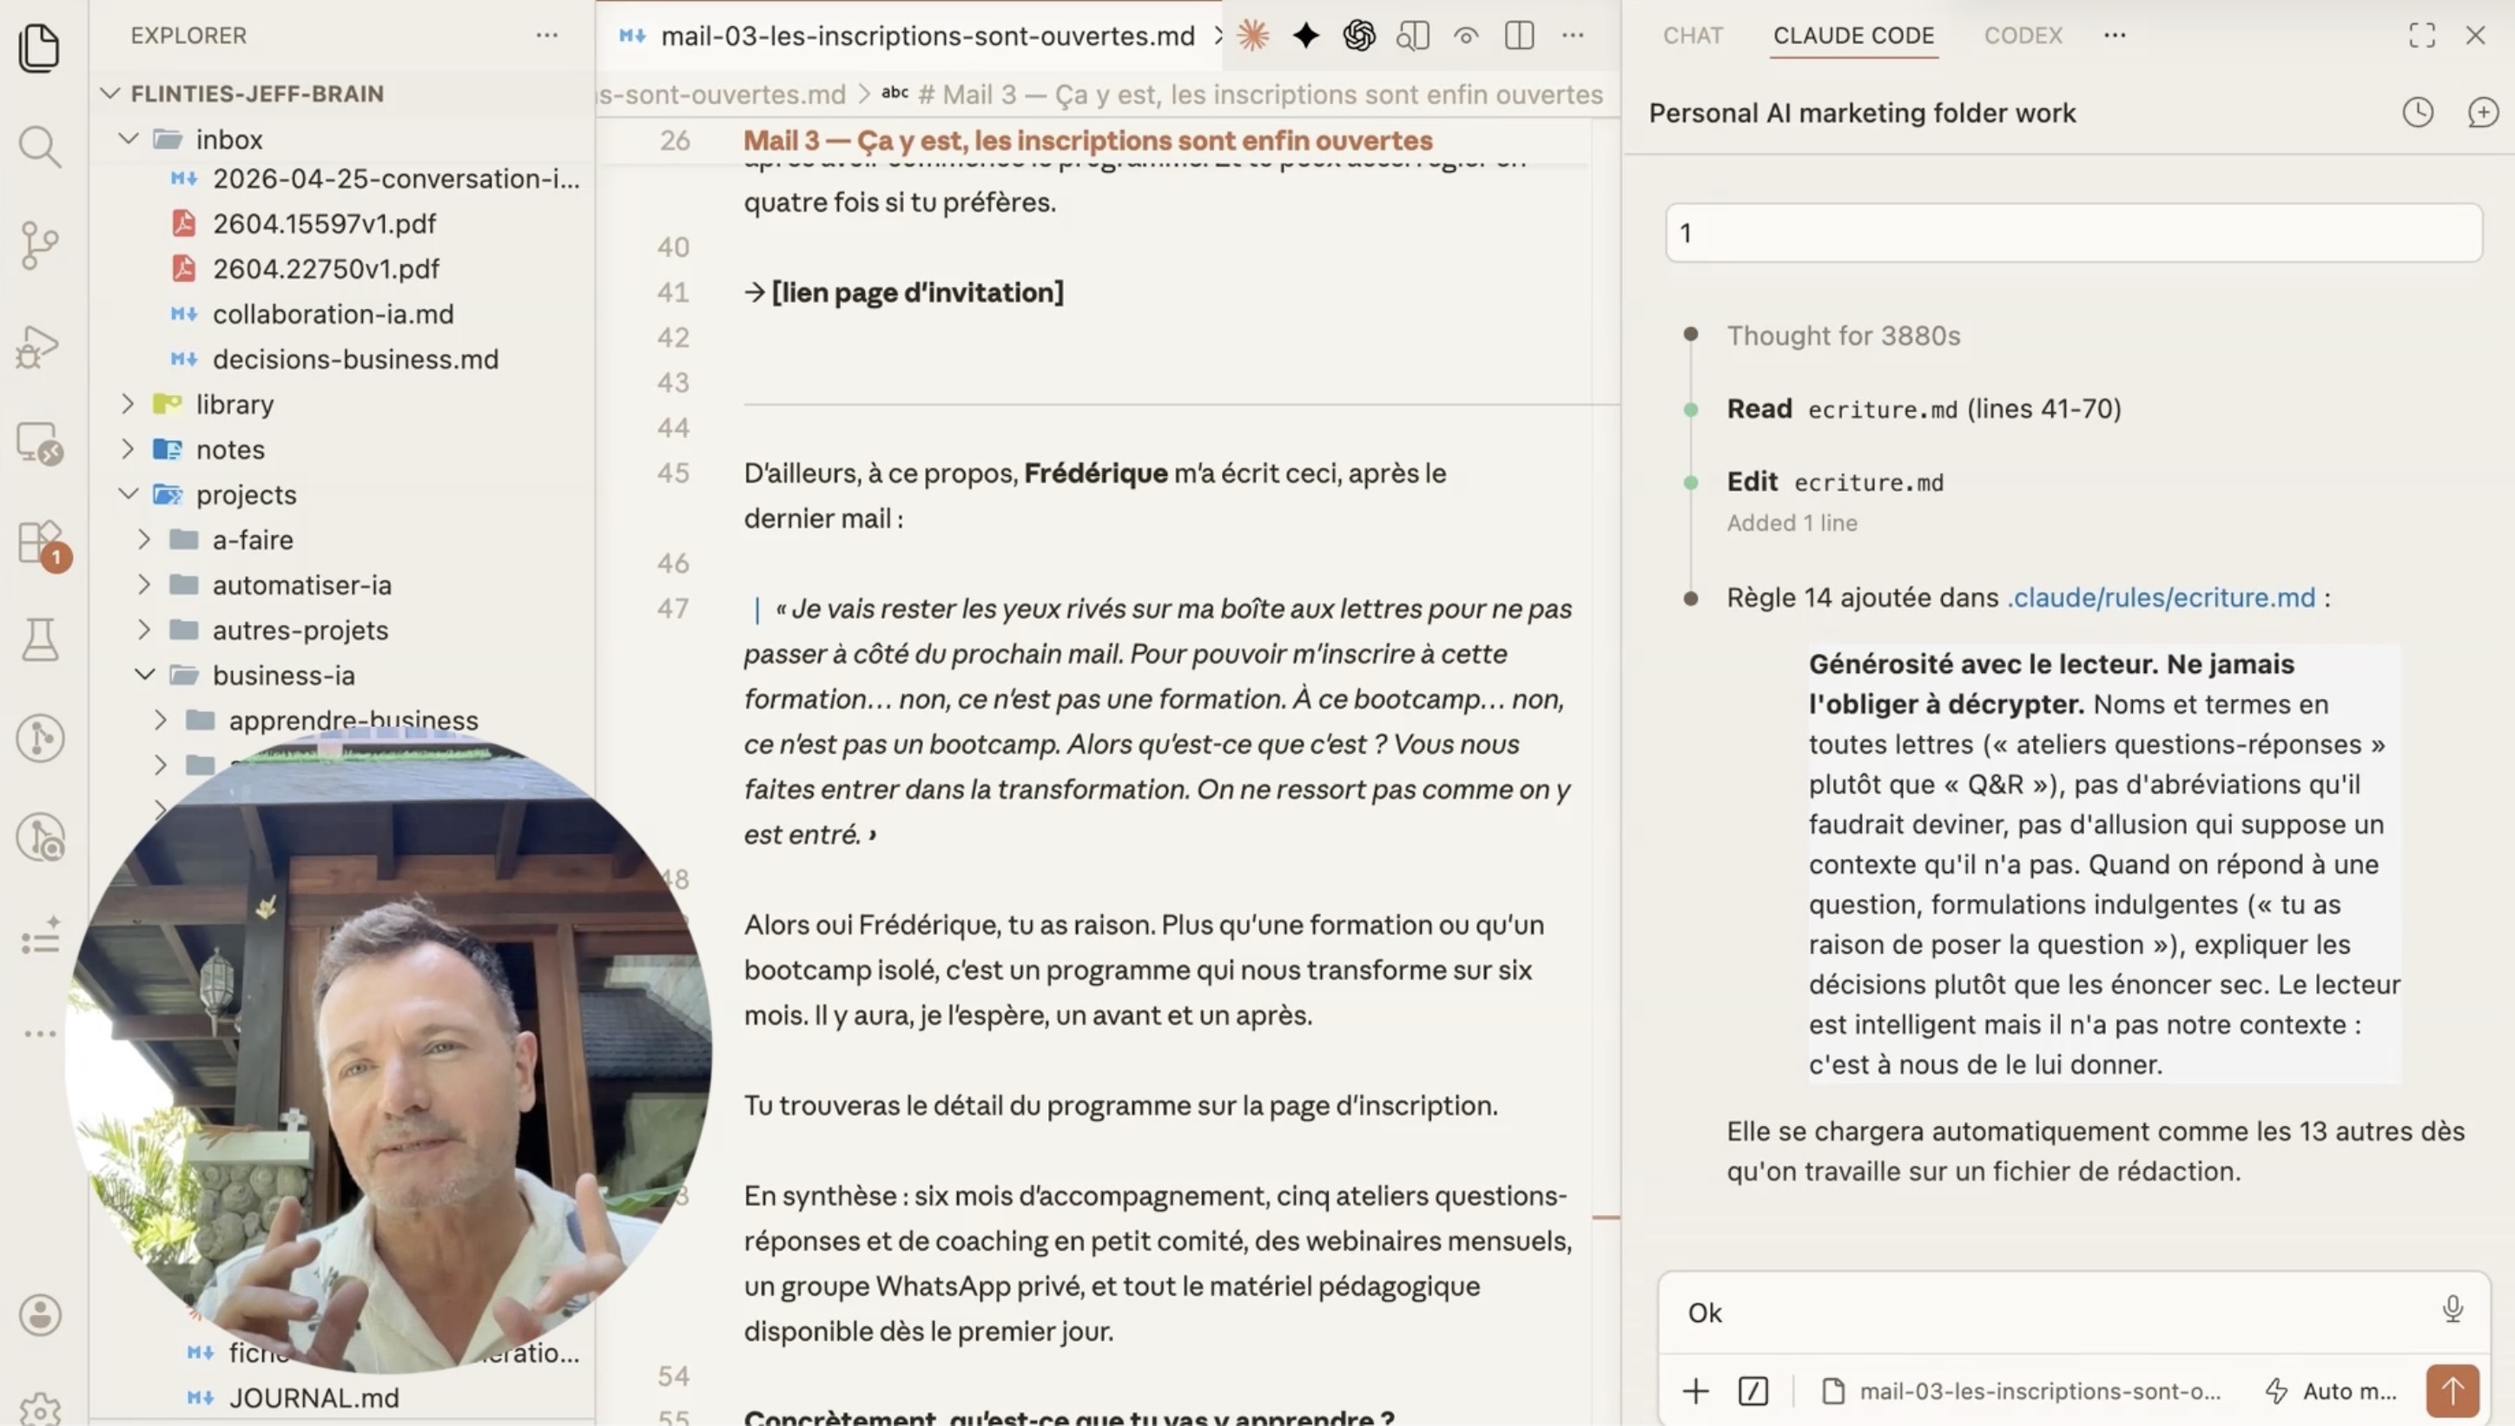Image resolution: width=2515 pixels, height=1426 pixels.
Task: Open the Manage settings gear
Action: pyautogui.click(x=40, y=1409)
